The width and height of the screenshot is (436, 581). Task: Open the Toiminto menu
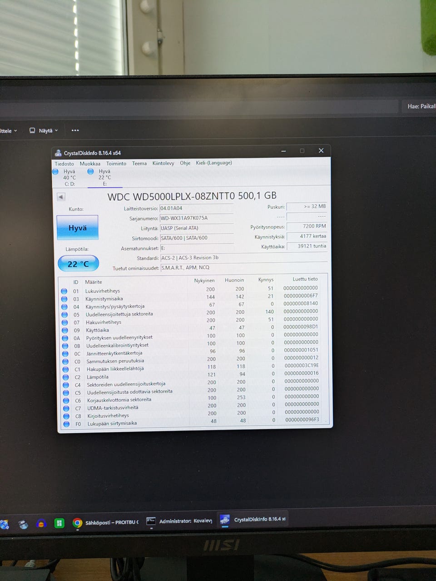click(116, 164)
